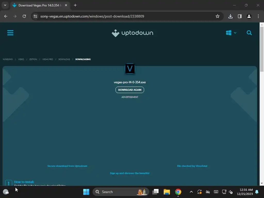Click the page vertical scrollbar thumb
The image size is (264, 198).
262,49
